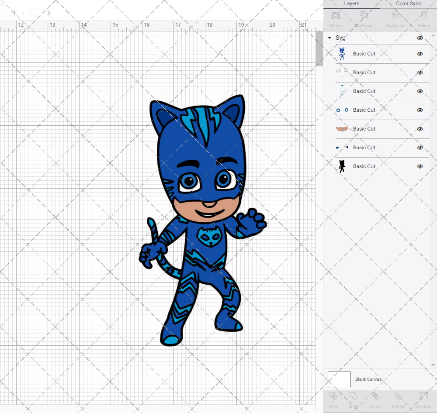Click the Blank Canvas label
This screenshot has width=437, height=413.
[x=368, y=379]
